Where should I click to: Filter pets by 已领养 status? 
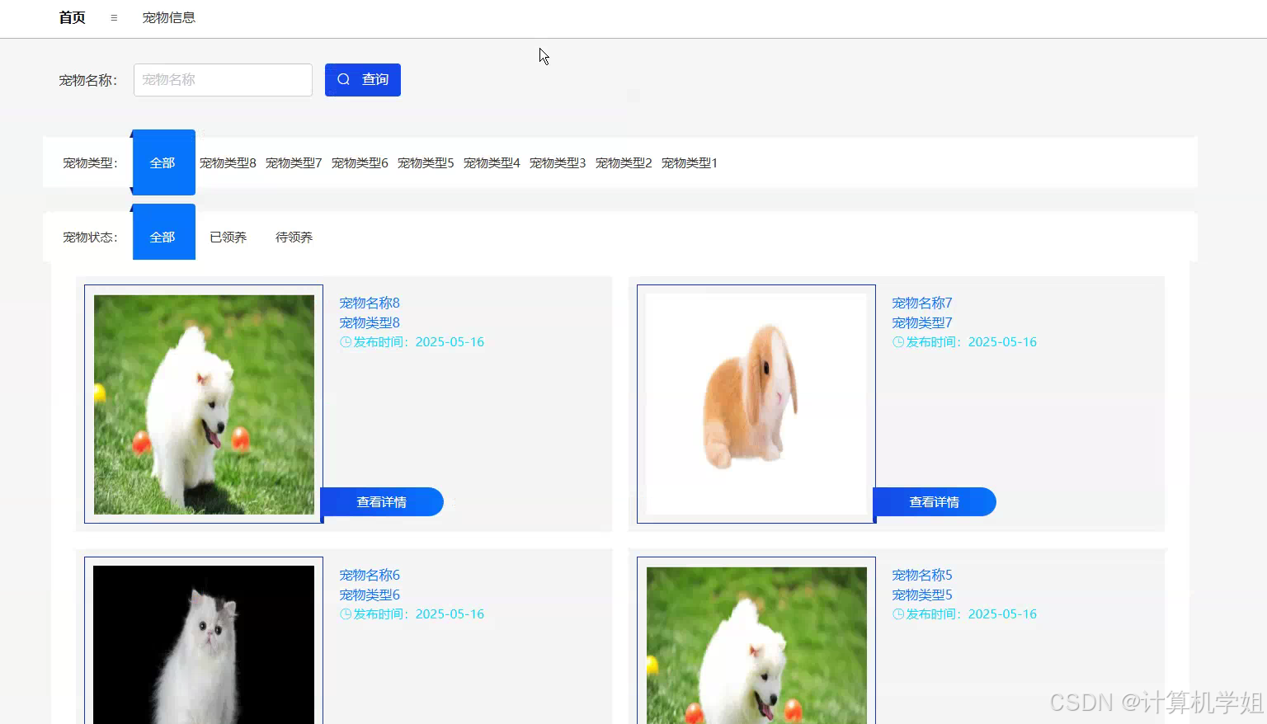[x=228, y=237]
